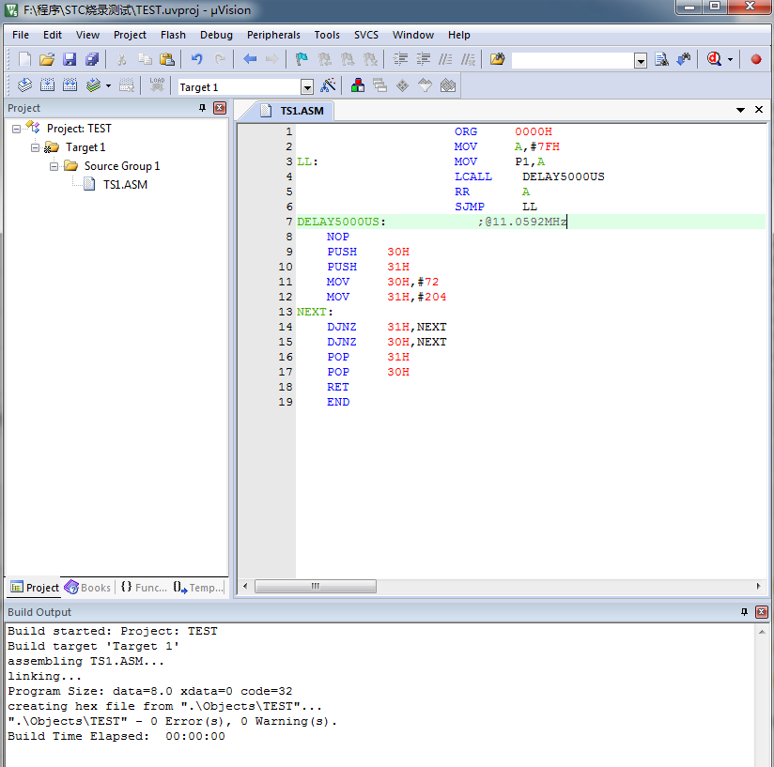Click the Paste clipboard icon
Image resolution: width=774 pixels, height=767 pixels.
point(167,60)
